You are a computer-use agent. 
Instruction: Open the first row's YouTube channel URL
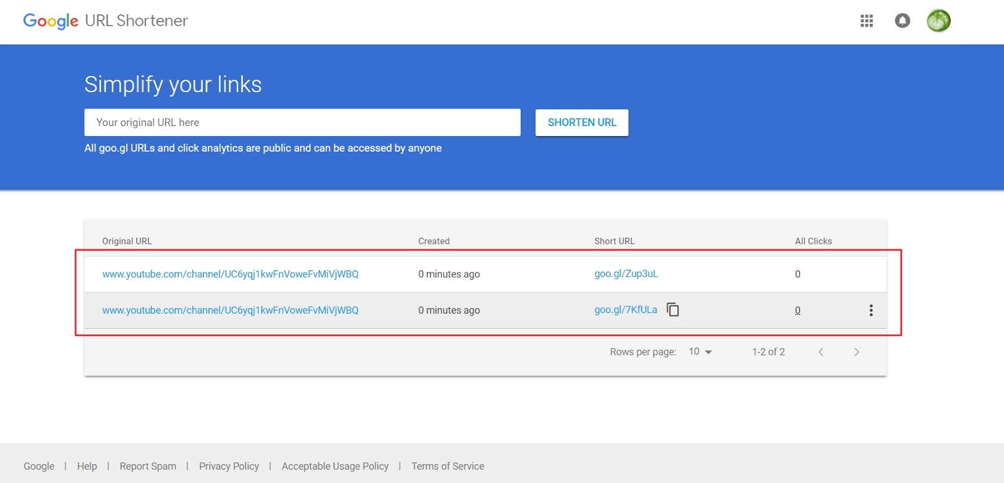[230, 274]
